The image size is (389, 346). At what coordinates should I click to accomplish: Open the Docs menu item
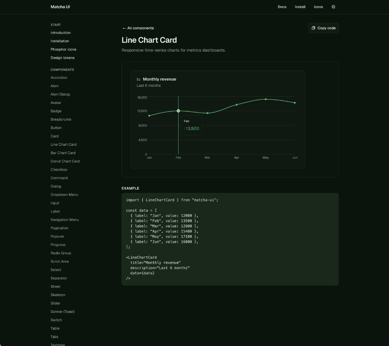(282, 6)
